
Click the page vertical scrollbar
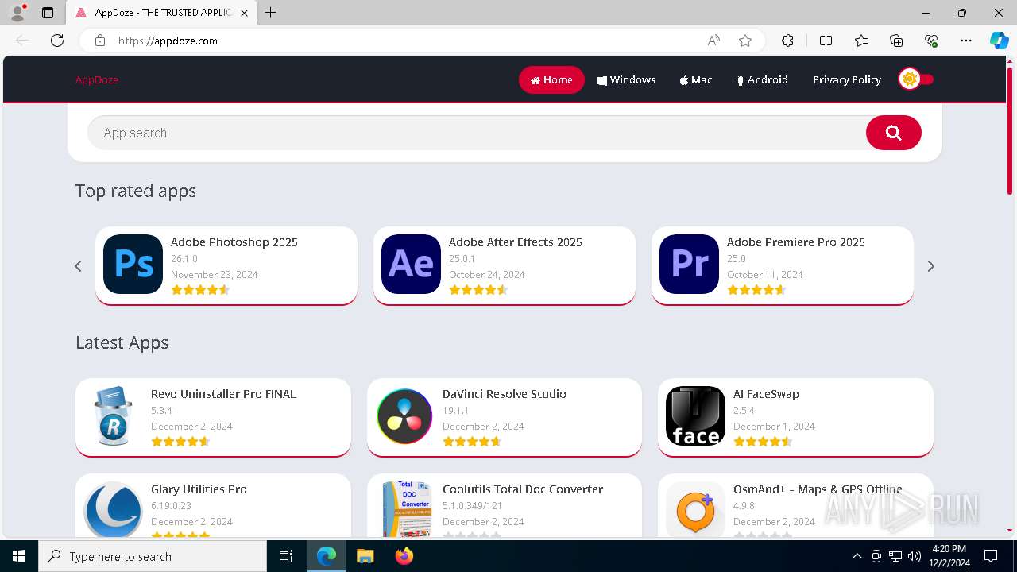pos(1010,131)
